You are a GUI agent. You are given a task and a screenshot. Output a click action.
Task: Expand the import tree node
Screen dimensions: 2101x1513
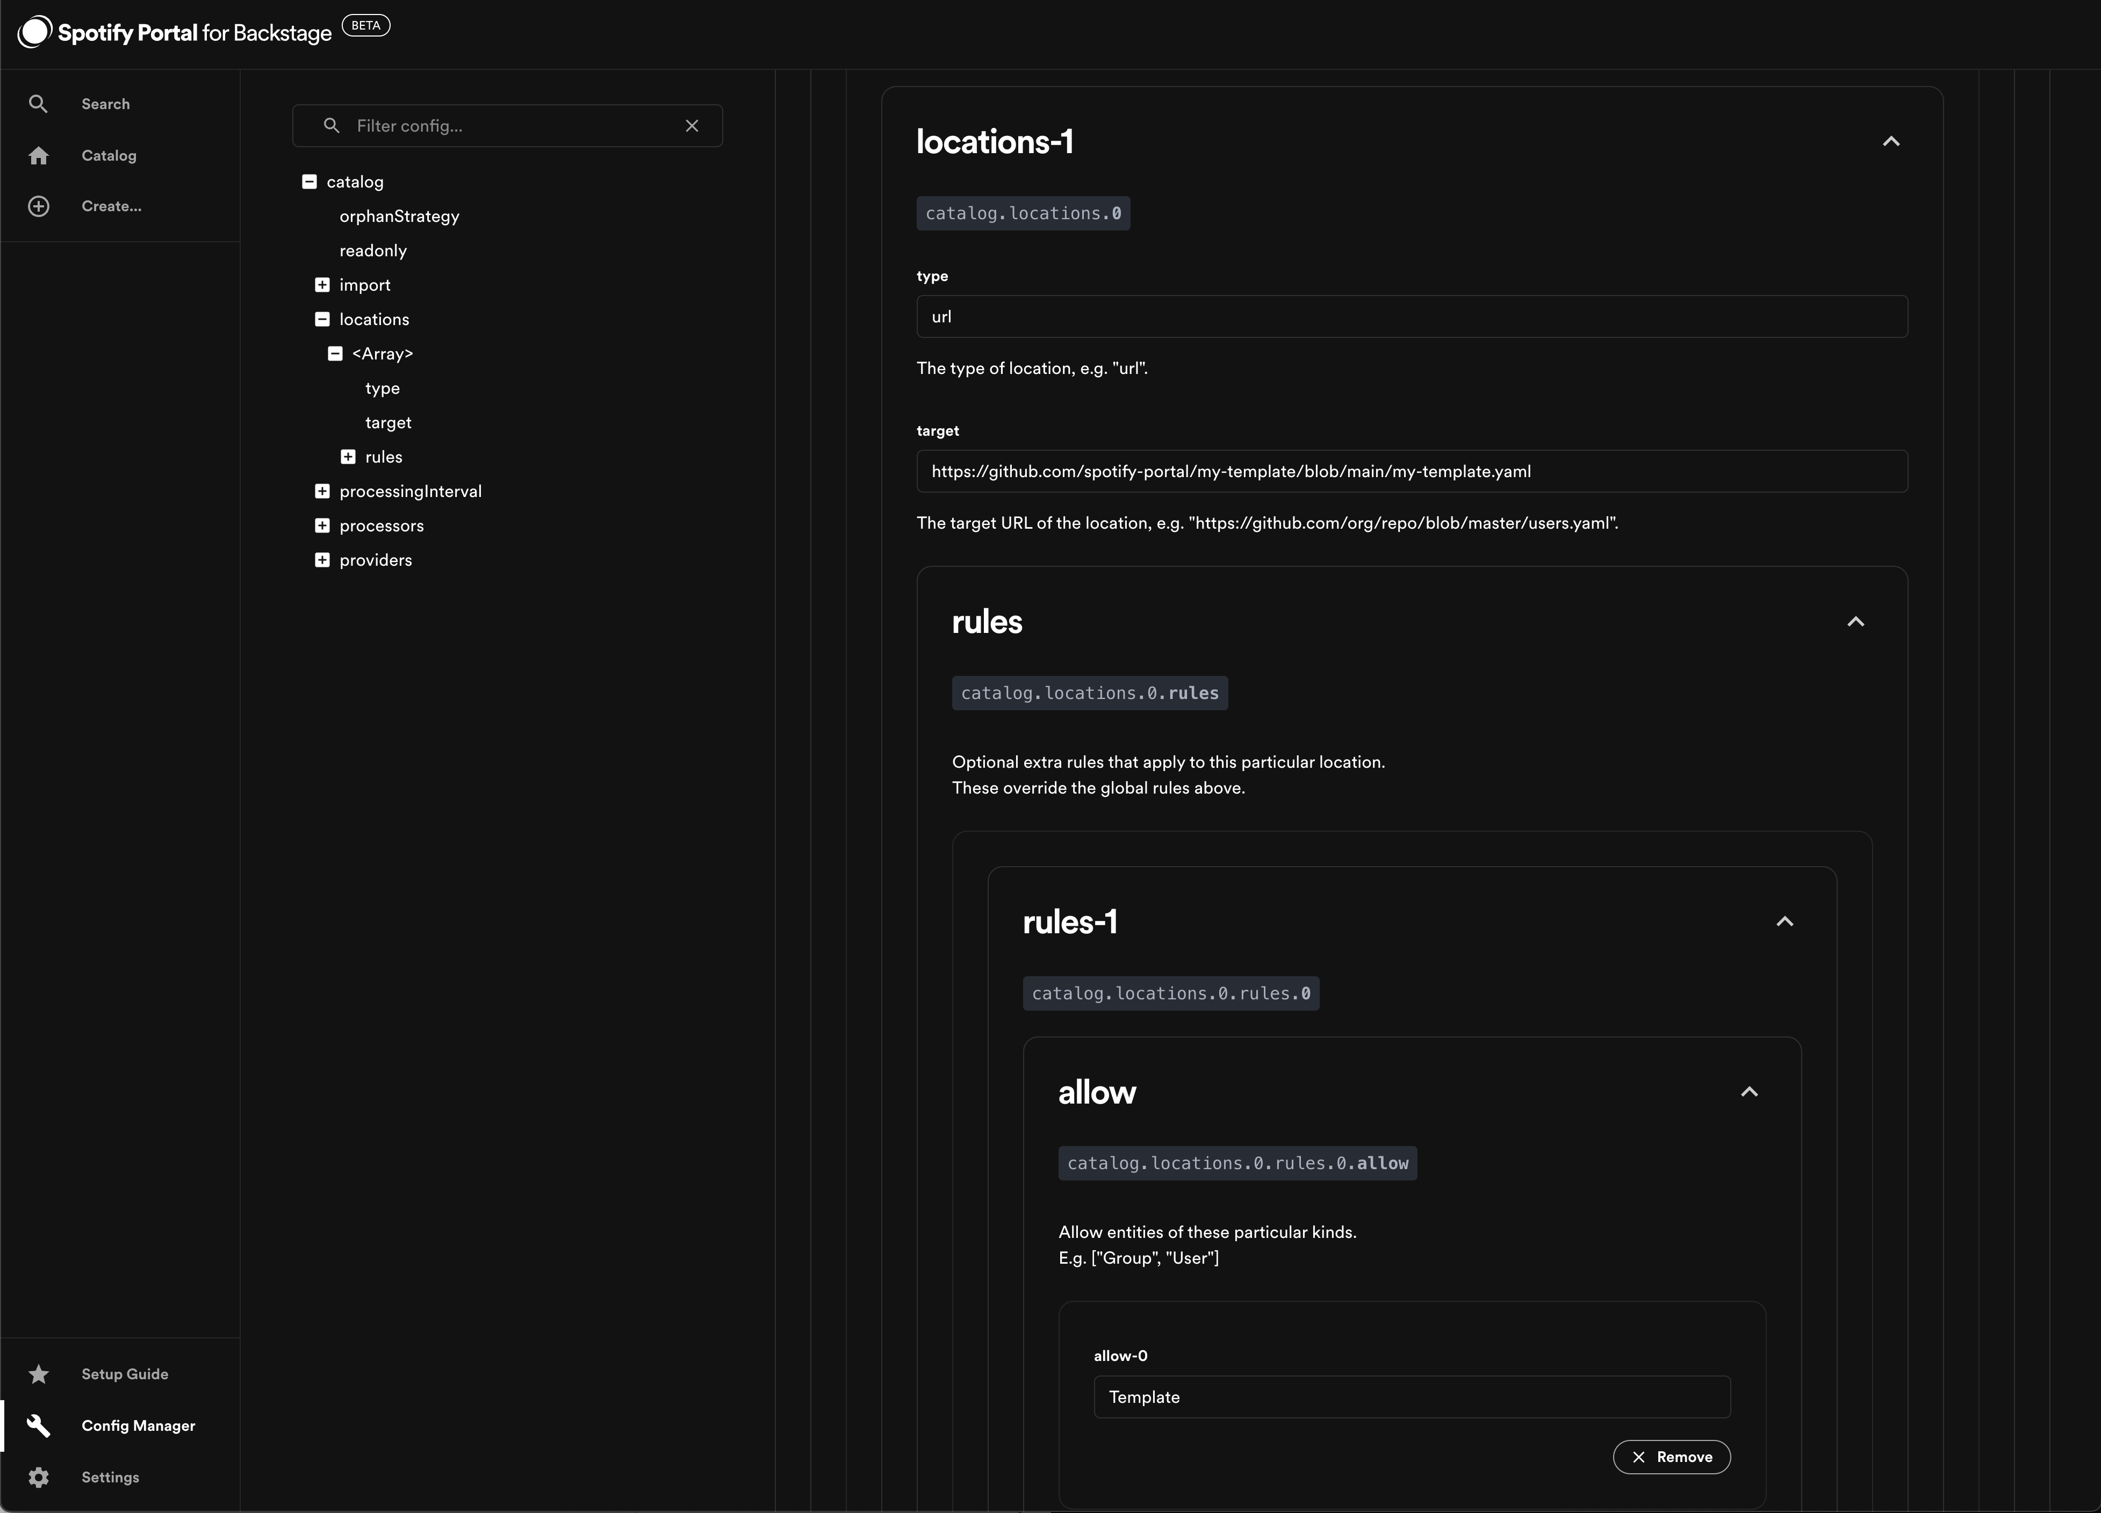point(322,284)
